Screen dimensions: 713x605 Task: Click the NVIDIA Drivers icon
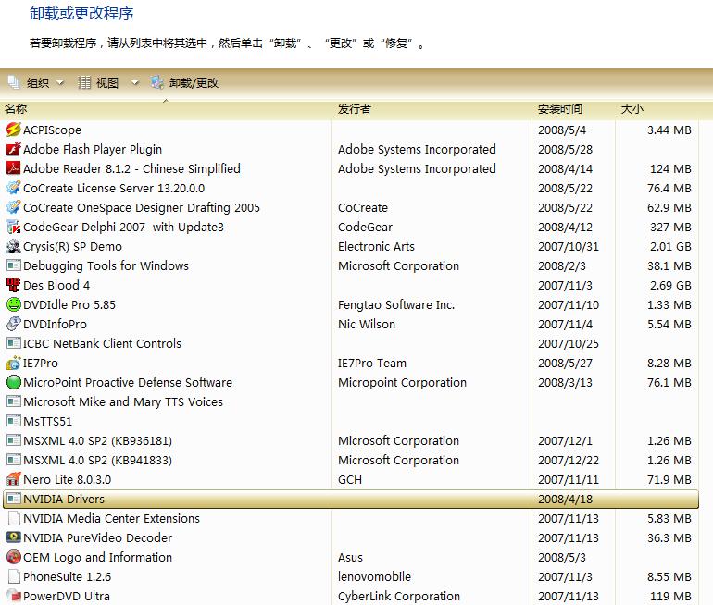pos(14,499)
